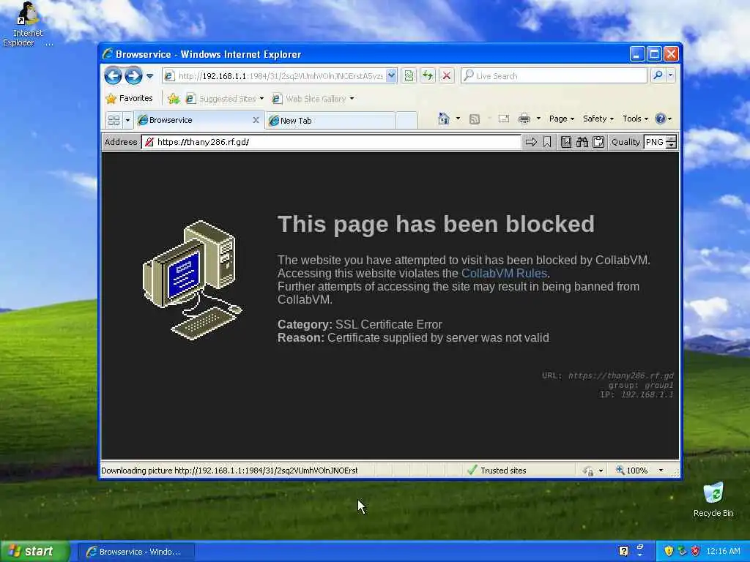Click inside the Live Search box
This screenshot has height=562, width=750.
coord(554,75)
